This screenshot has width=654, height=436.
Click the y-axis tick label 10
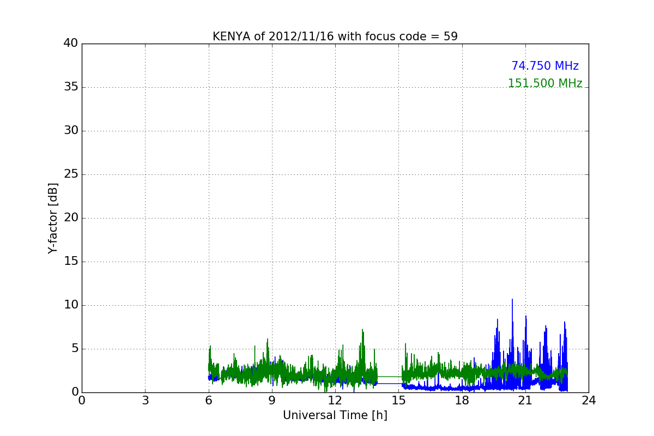[x=71, y=305]
